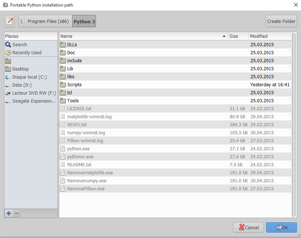Select the Removematplotlib.exe file name

[90, 173]
